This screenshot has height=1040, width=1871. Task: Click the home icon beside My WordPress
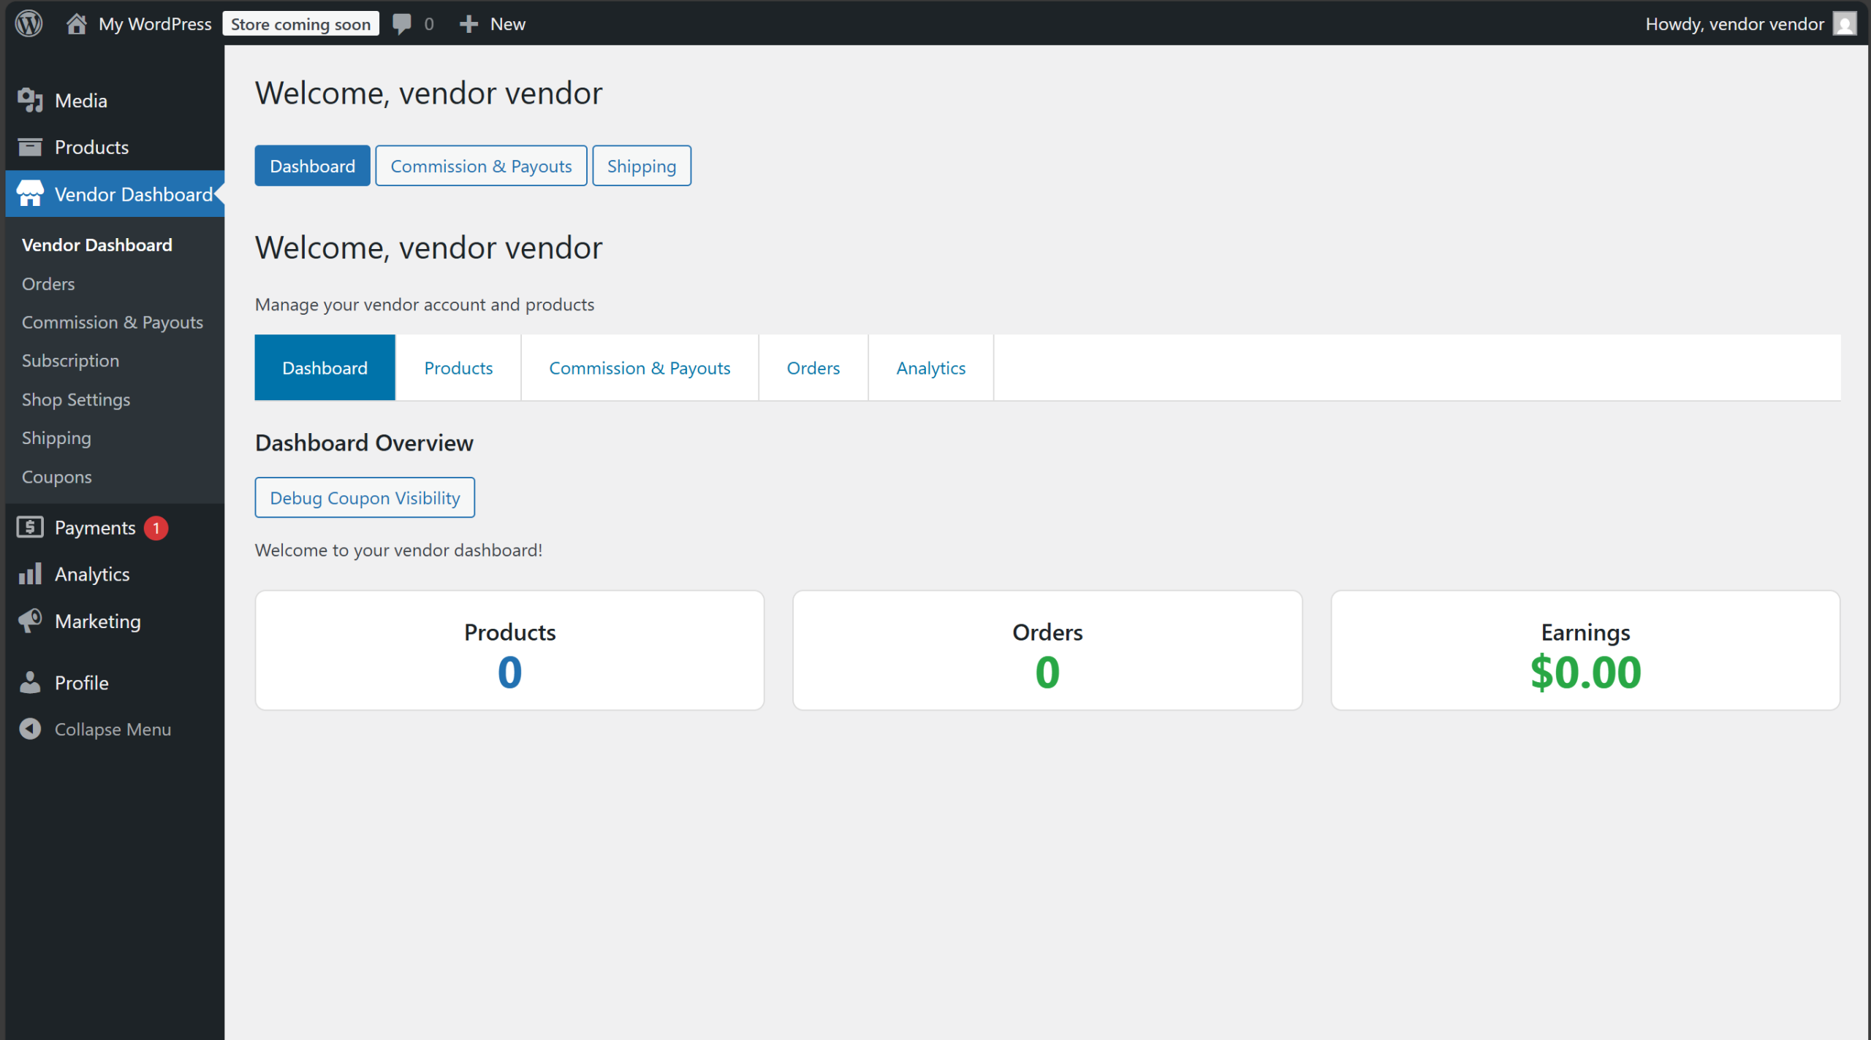tap(76, 23)
